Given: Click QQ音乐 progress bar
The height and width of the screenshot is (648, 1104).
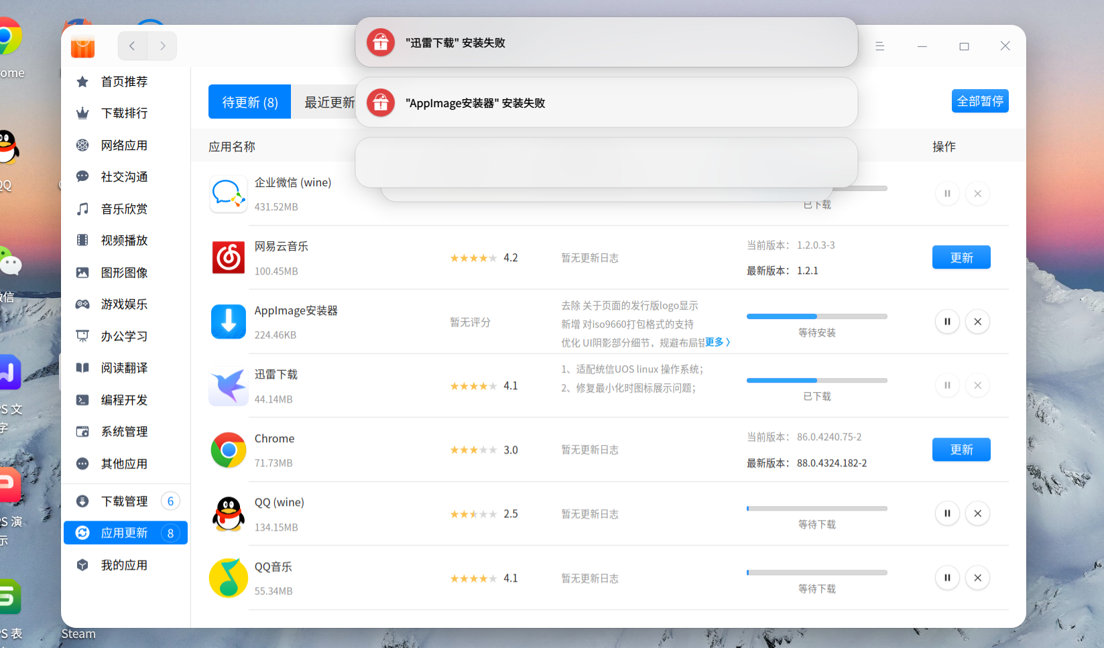Looking at the screenshot, I should tap(817, 572).
